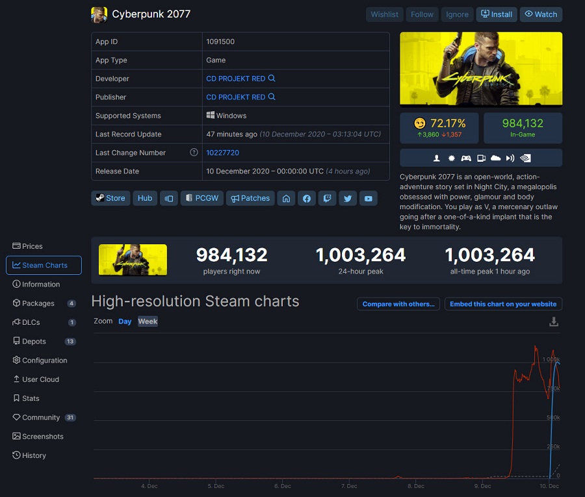
Task: Open the Prices section in the sidebar
Action: point(44,246)
